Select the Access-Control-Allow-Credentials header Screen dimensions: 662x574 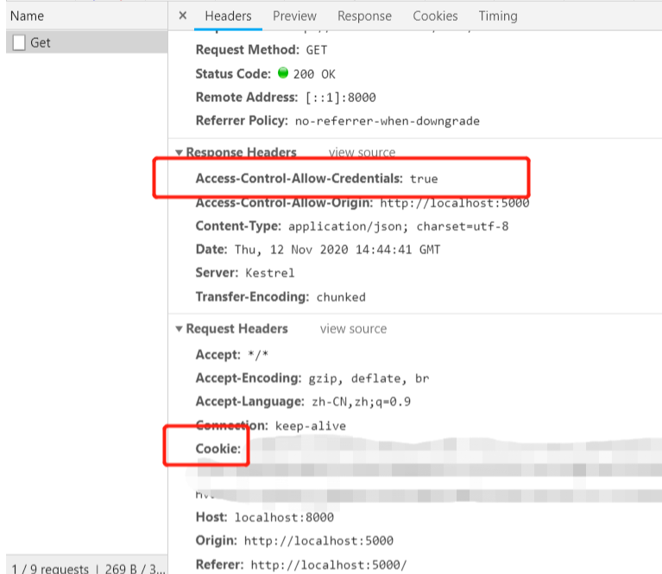point(299,179)
